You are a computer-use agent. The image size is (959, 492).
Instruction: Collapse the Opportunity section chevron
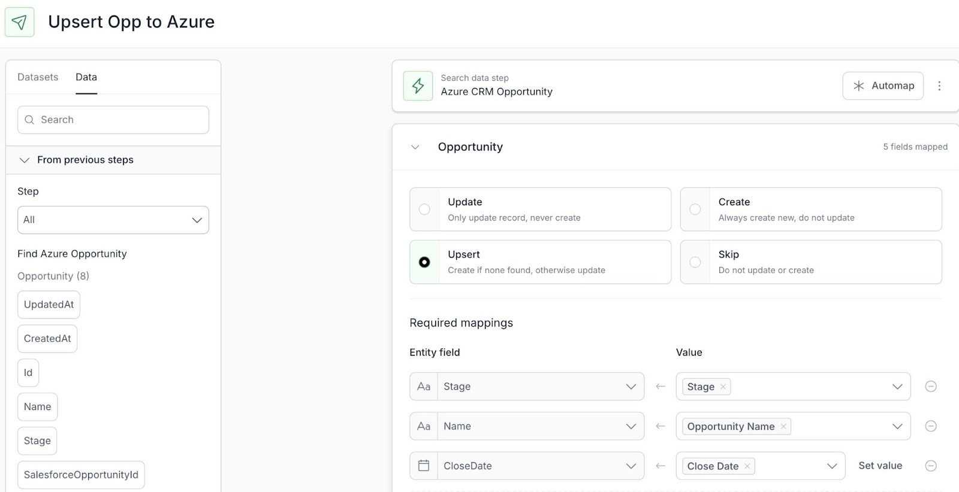[415, 147]
